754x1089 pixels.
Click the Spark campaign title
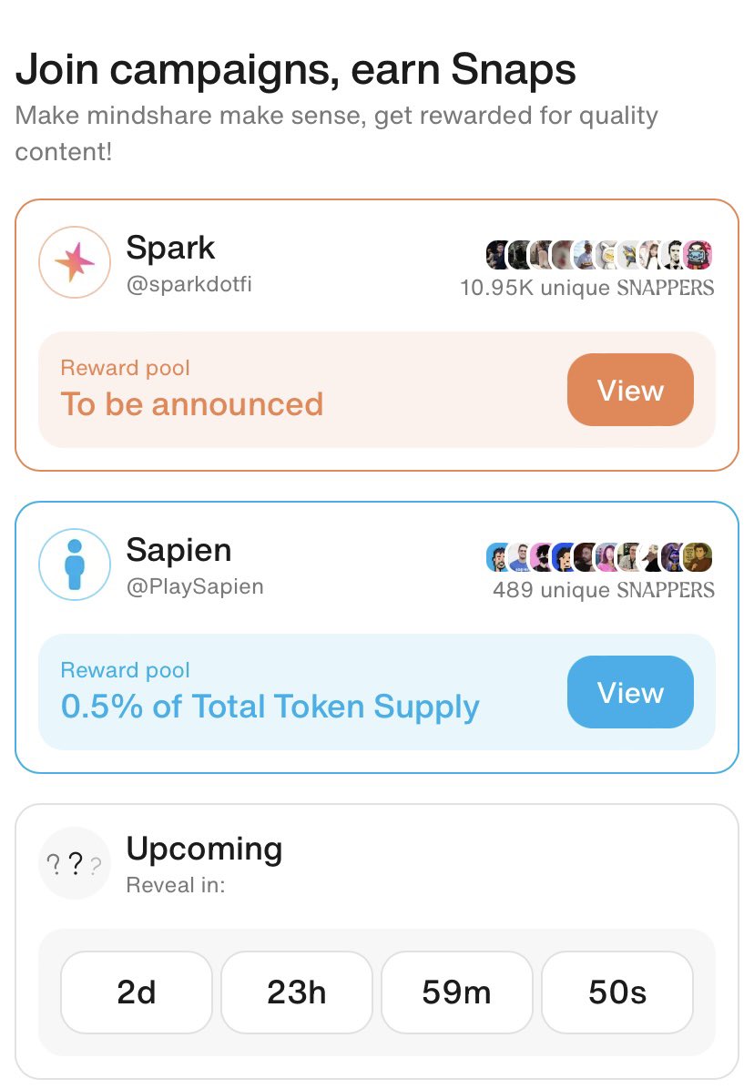pyautogui.click(x=171, y=248)
